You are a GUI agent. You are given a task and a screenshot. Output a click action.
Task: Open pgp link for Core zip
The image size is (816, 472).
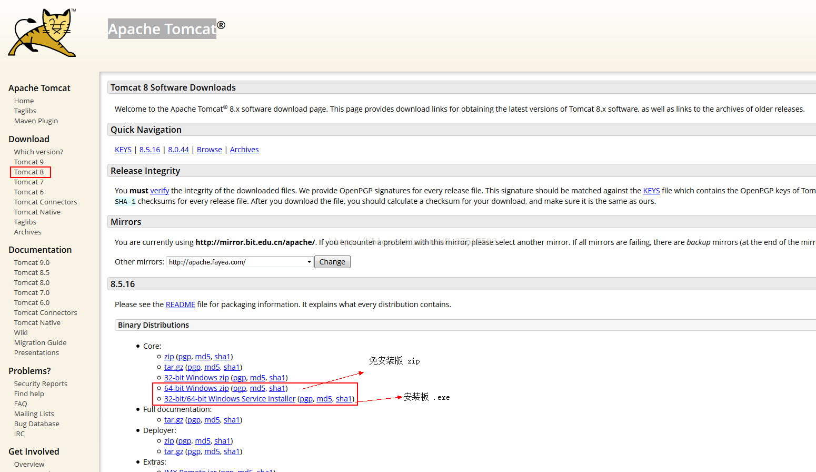click(184, 357)
